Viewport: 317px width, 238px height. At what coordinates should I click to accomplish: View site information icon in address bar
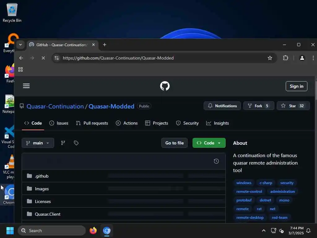pos(57,58)
